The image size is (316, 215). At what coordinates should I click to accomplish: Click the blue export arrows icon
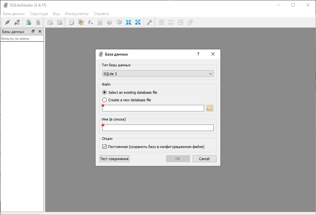138,22
